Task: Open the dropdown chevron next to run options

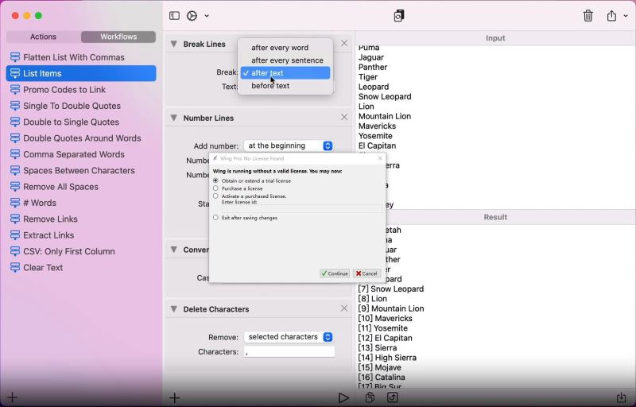Action: coord(207,16)
